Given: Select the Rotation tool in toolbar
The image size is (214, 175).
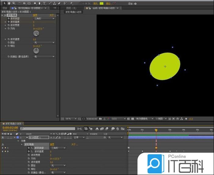Looking at the screenshot, I should coord(20,3).
